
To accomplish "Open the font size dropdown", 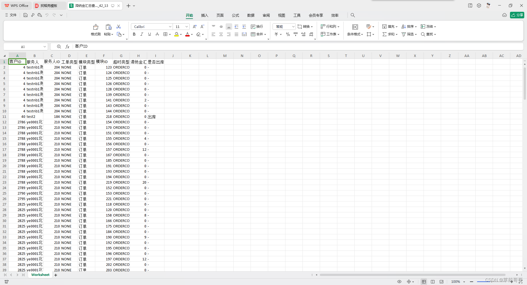I will [x=186, y=27].
